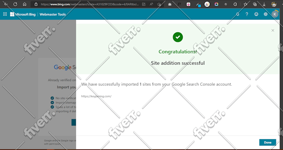The height and width of the screenshot is (150, 283).
Task: Open the browser Downloads icon
Action: (x=264, y=4)
